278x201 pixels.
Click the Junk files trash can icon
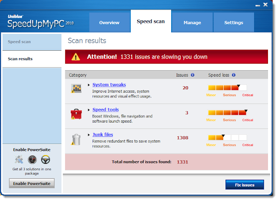tap(76, 139)
